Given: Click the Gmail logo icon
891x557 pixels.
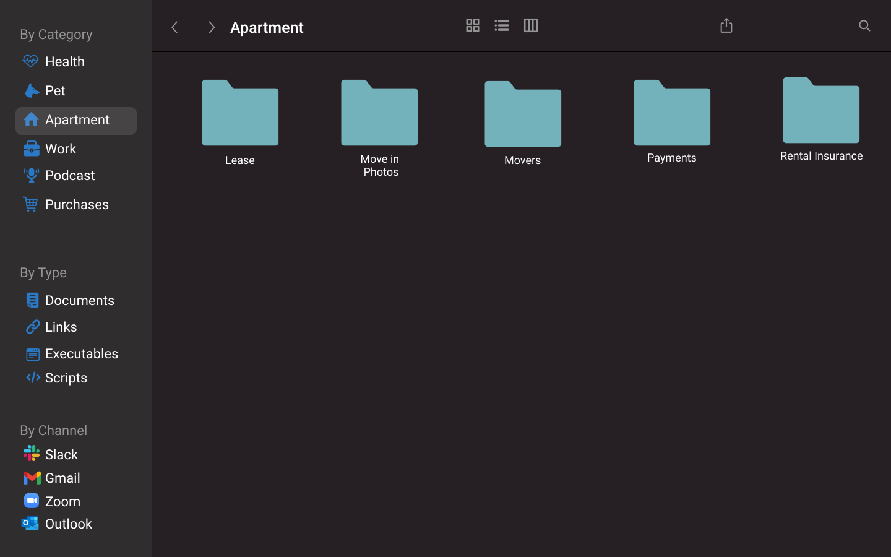Looking at the screenshot, I should point(32,478).
